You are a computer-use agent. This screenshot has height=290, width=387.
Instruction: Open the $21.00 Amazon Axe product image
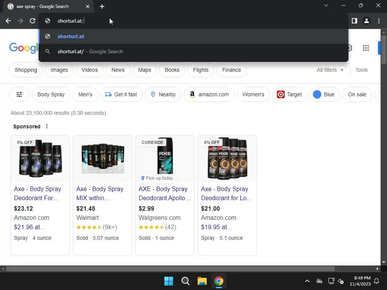click(227, 158)
